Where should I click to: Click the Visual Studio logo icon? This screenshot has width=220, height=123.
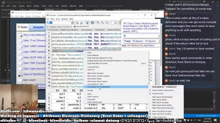click(3, 2)
